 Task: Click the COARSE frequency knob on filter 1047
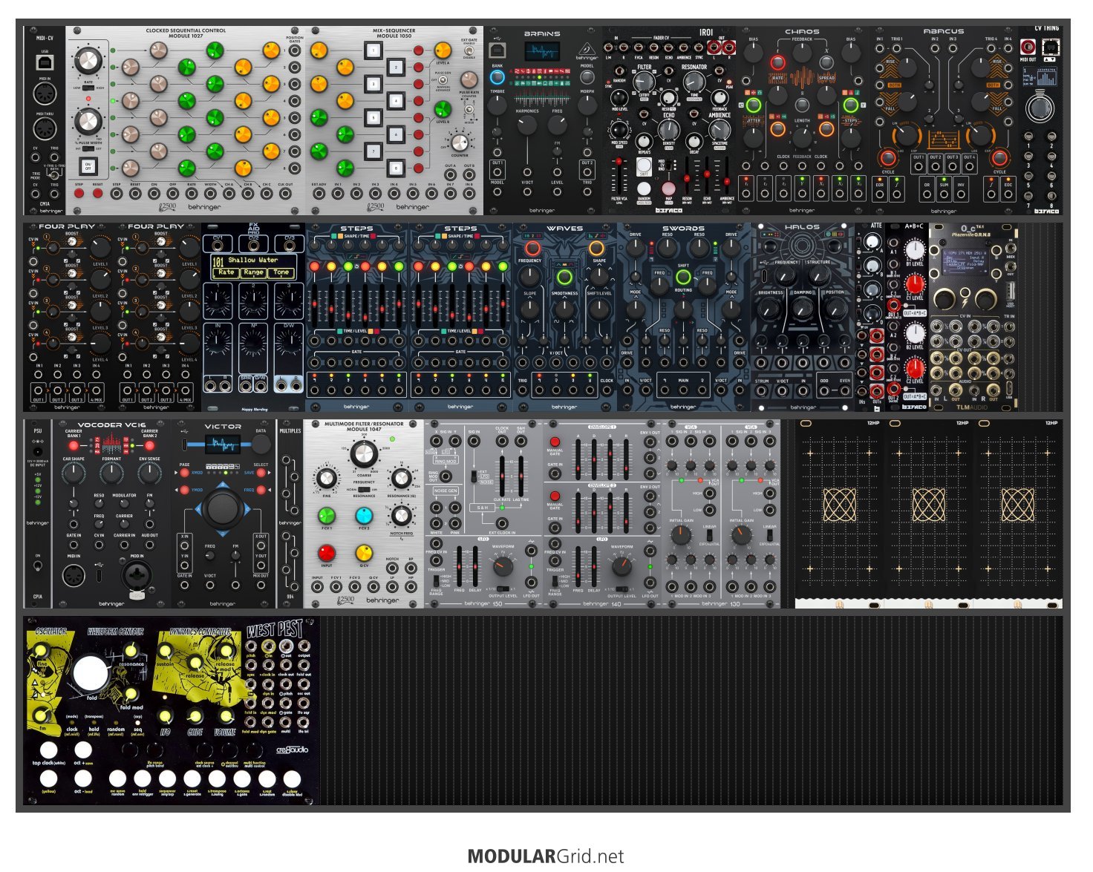[364, 453]
